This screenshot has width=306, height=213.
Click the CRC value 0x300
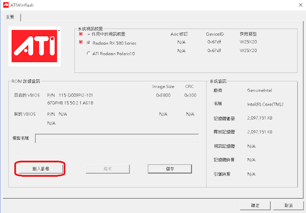pos(190,95)
